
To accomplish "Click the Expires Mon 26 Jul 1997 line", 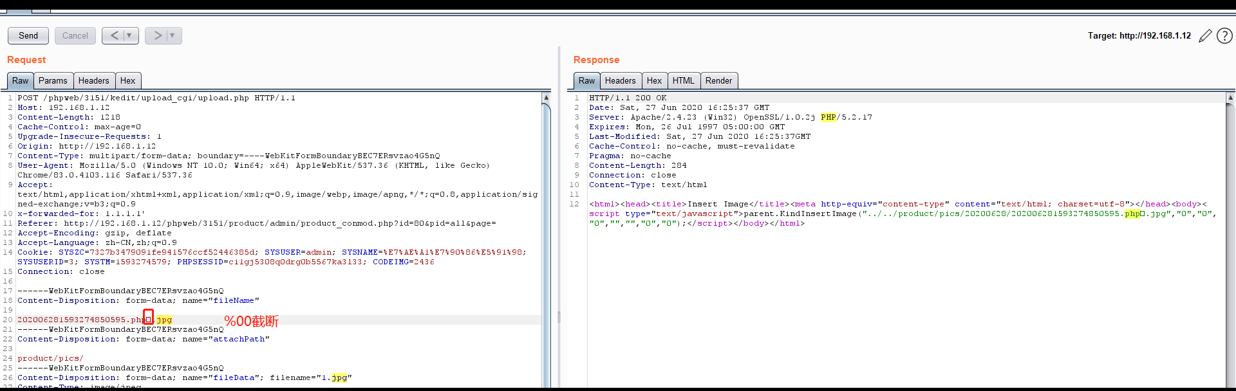I will coord(687,127).
